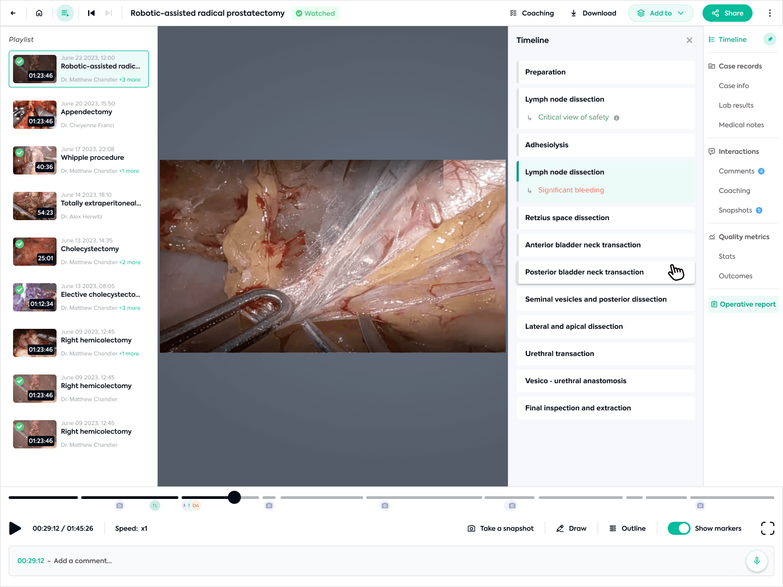This screenshot has width=783, height=587.
Task: Open the home icon
Action: click(x=39, y=13)
